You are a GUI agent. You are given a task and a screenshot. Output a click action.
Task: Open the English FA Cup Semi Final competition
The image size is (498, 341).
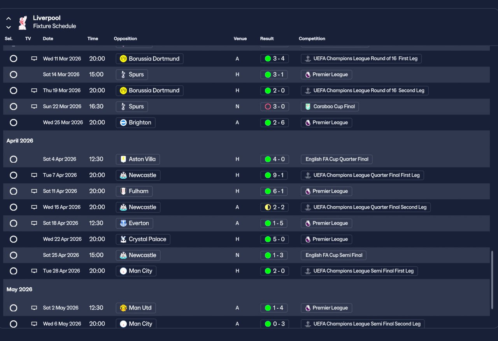click(333, 255)
